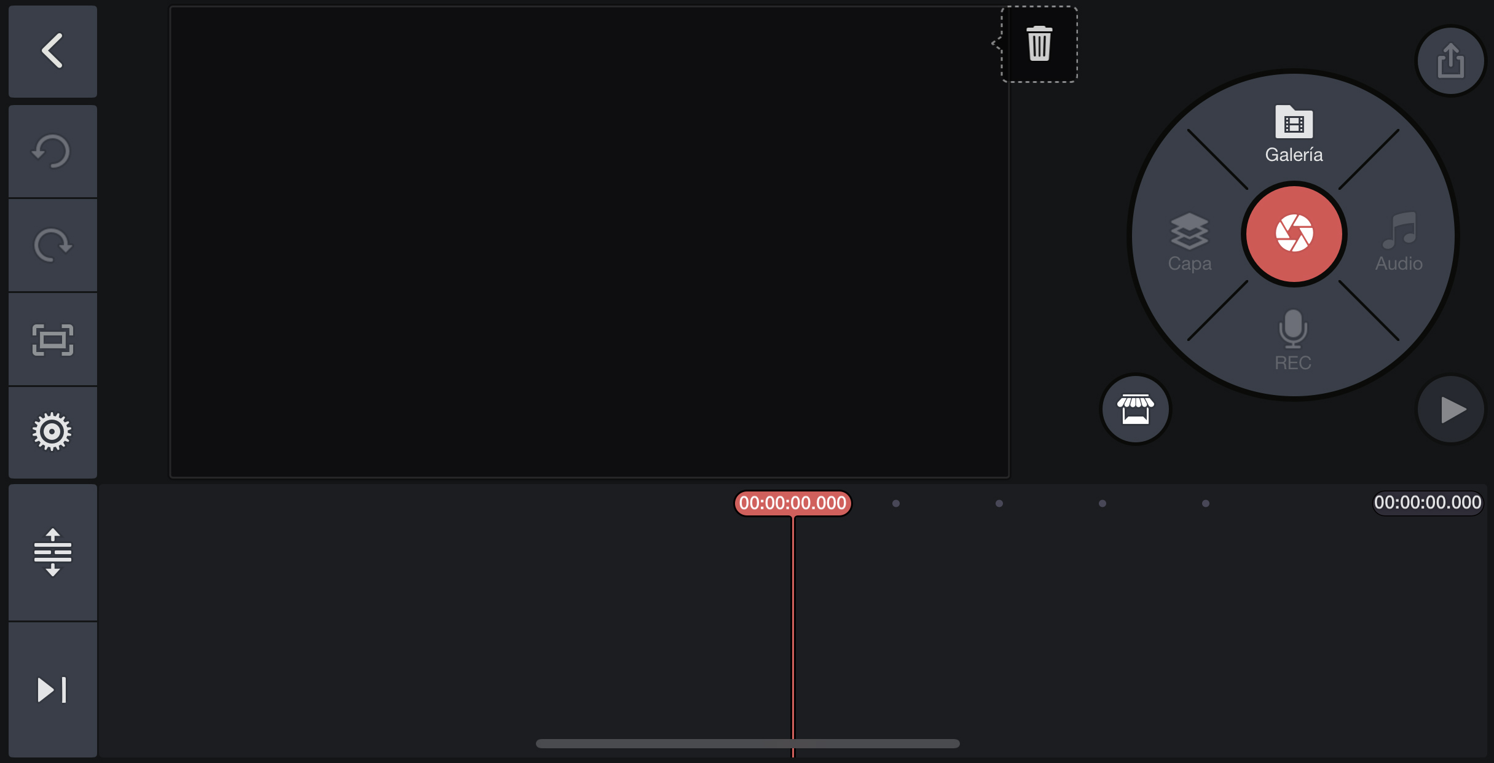
Task: Go back using the left arrow
Action: [53, 51]
